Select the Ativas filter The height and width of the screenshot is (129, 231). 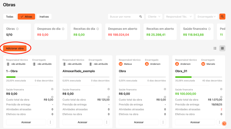click(x=27, y=17)
